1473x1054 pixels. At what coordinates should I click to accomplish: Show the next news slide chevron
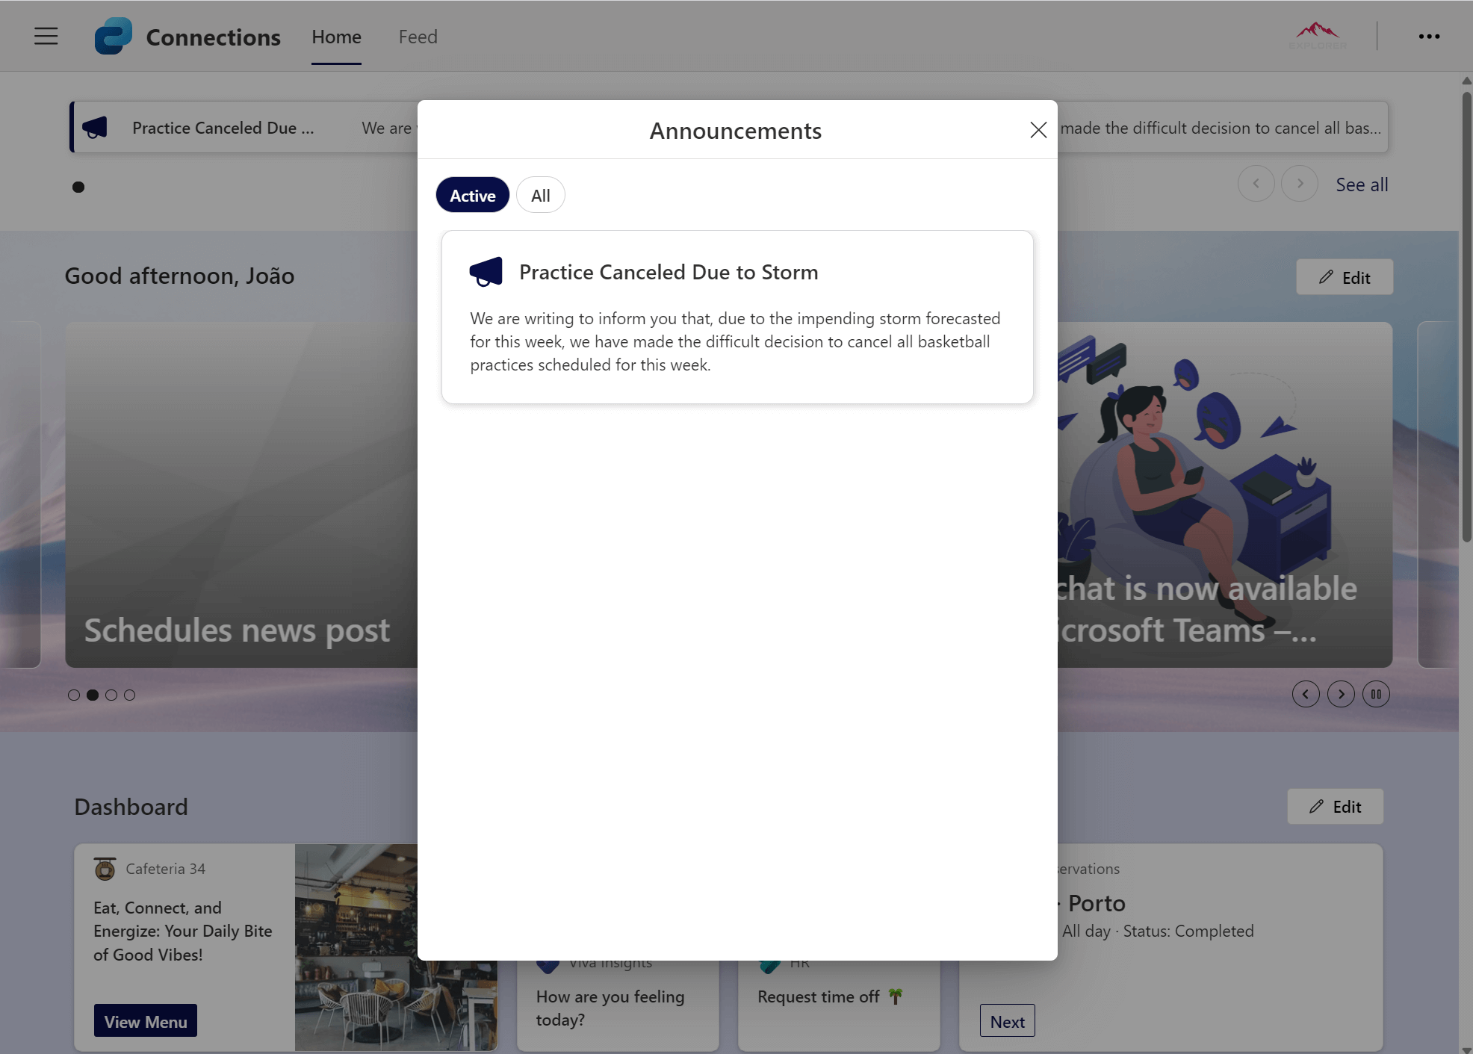(x=1341, y=694)
